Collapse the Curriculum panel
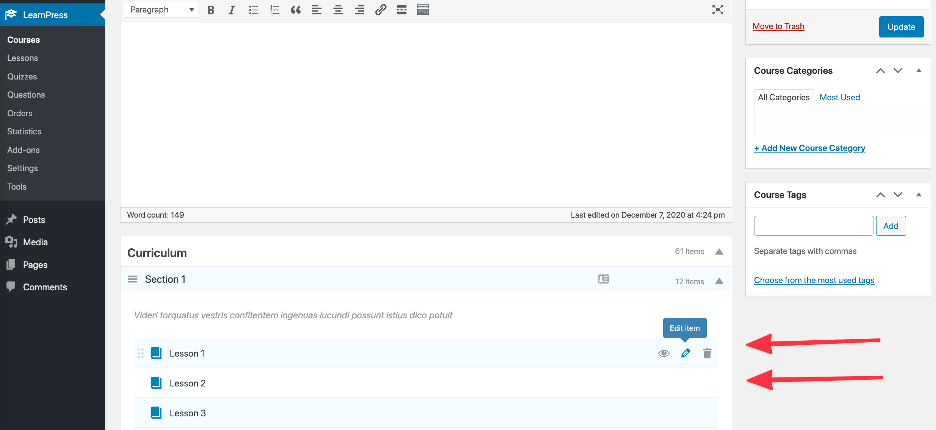The image size is (936, 430). [x=719, y=252]
